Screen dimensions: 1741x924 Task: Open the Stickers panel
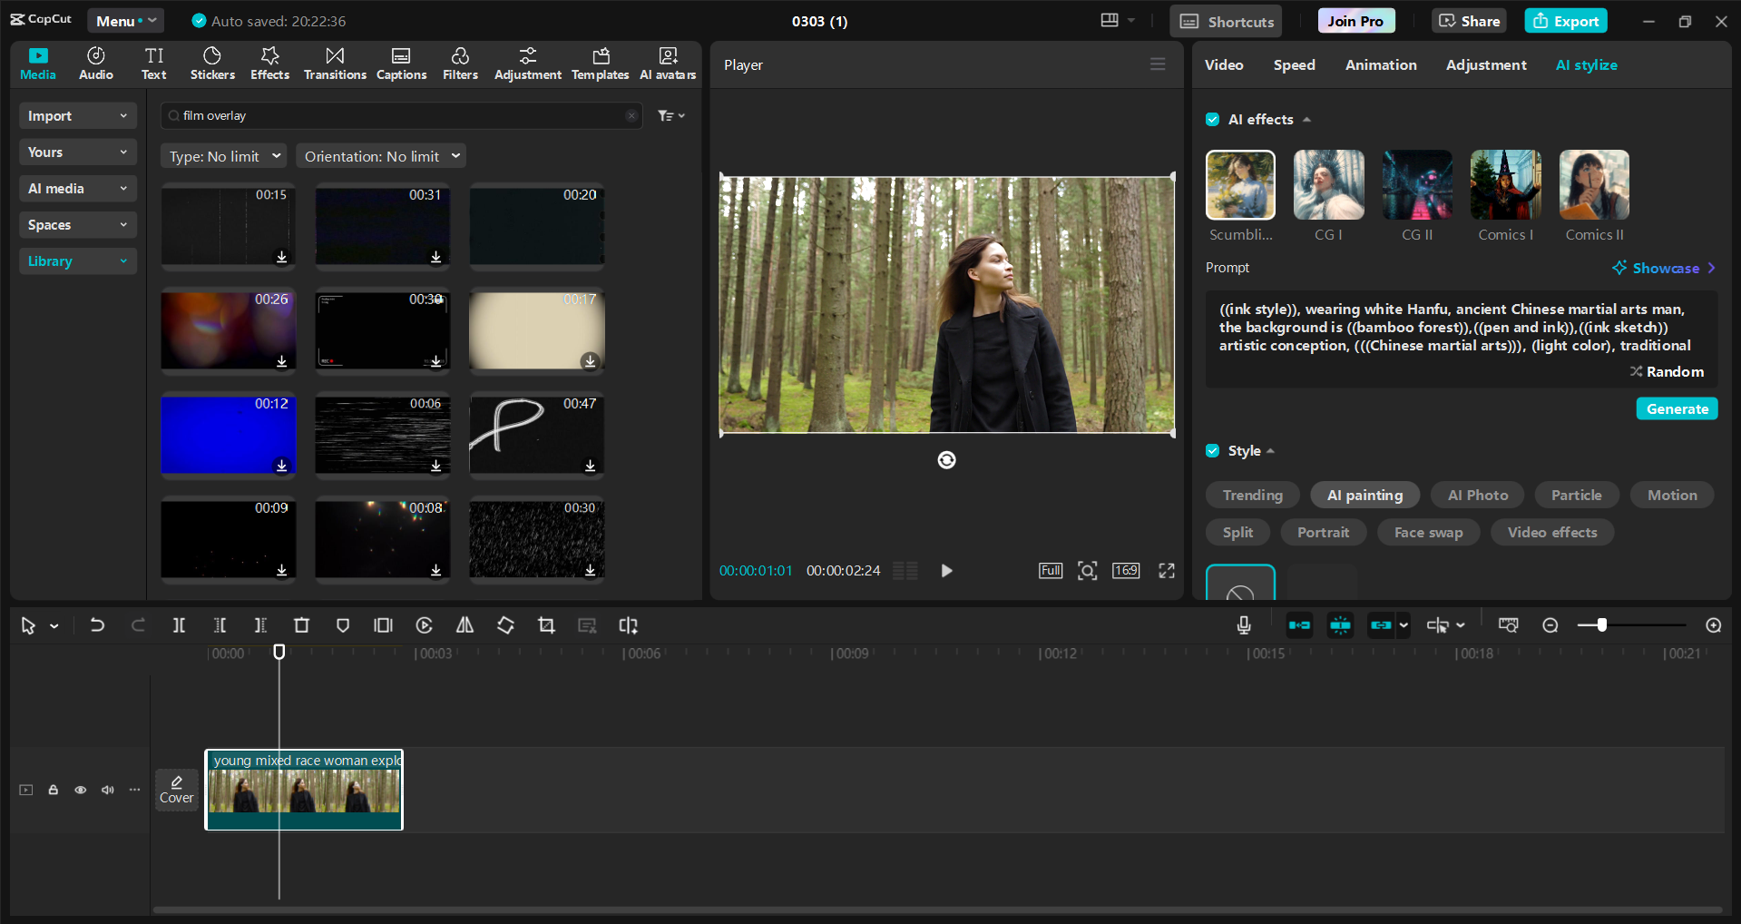[212, 64]
